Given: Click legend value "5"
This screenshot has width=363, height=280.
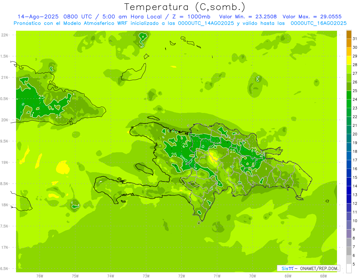Looking at the screenshot, I should tap(354, 264).
